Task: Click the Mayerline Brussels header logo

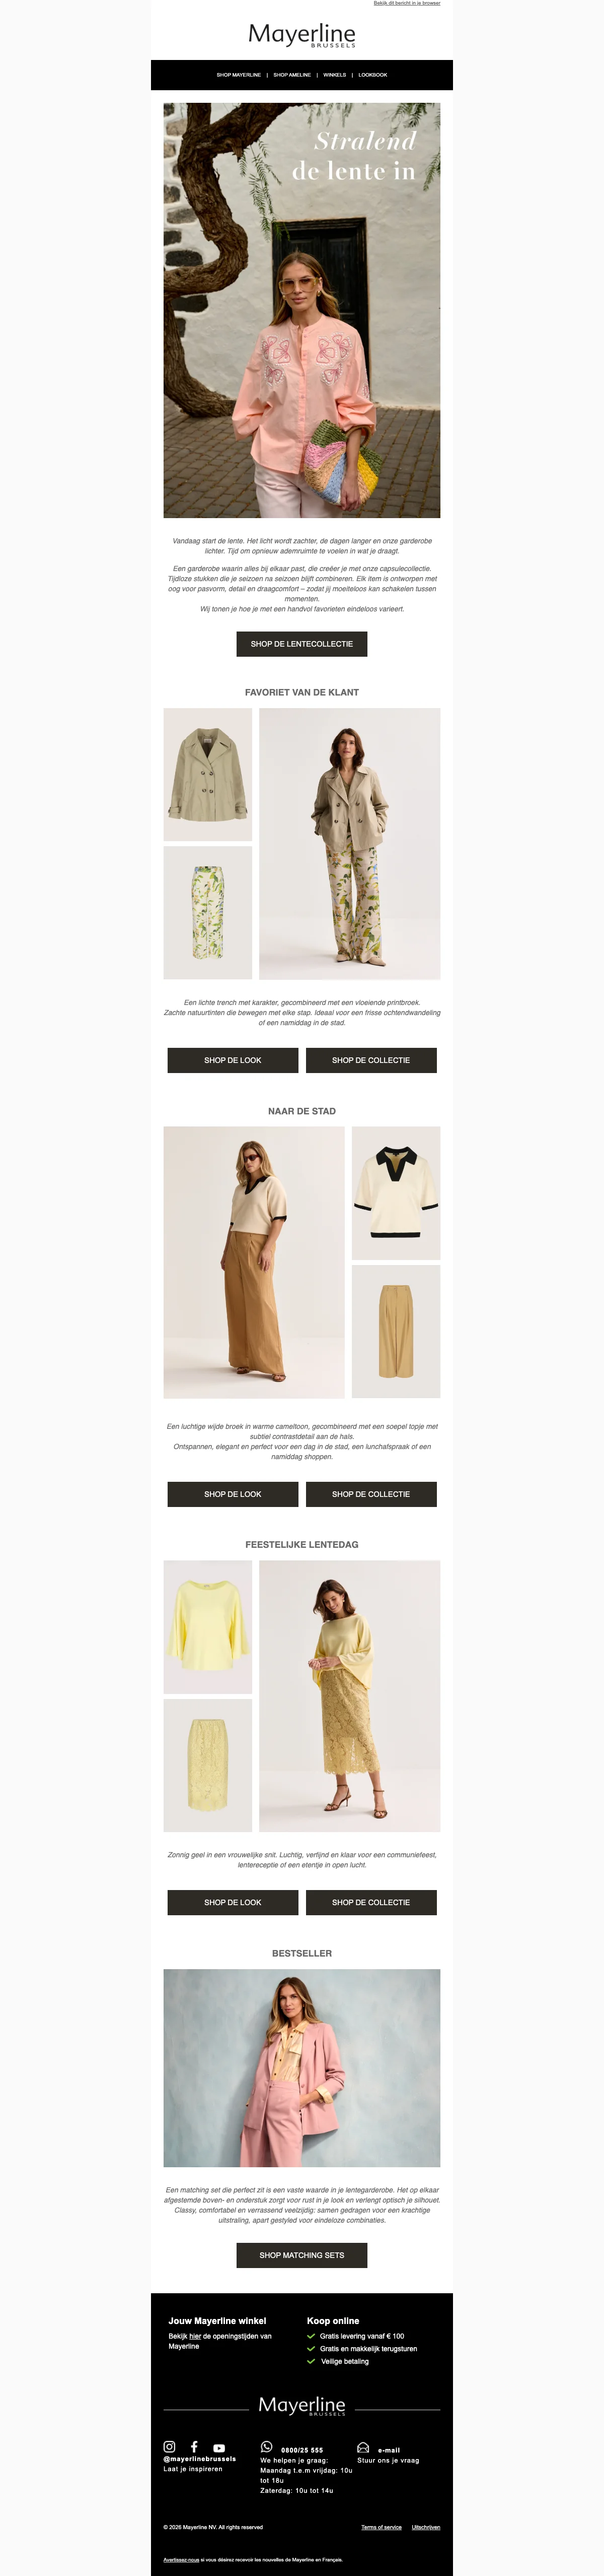Action: [x=301, y=36]
